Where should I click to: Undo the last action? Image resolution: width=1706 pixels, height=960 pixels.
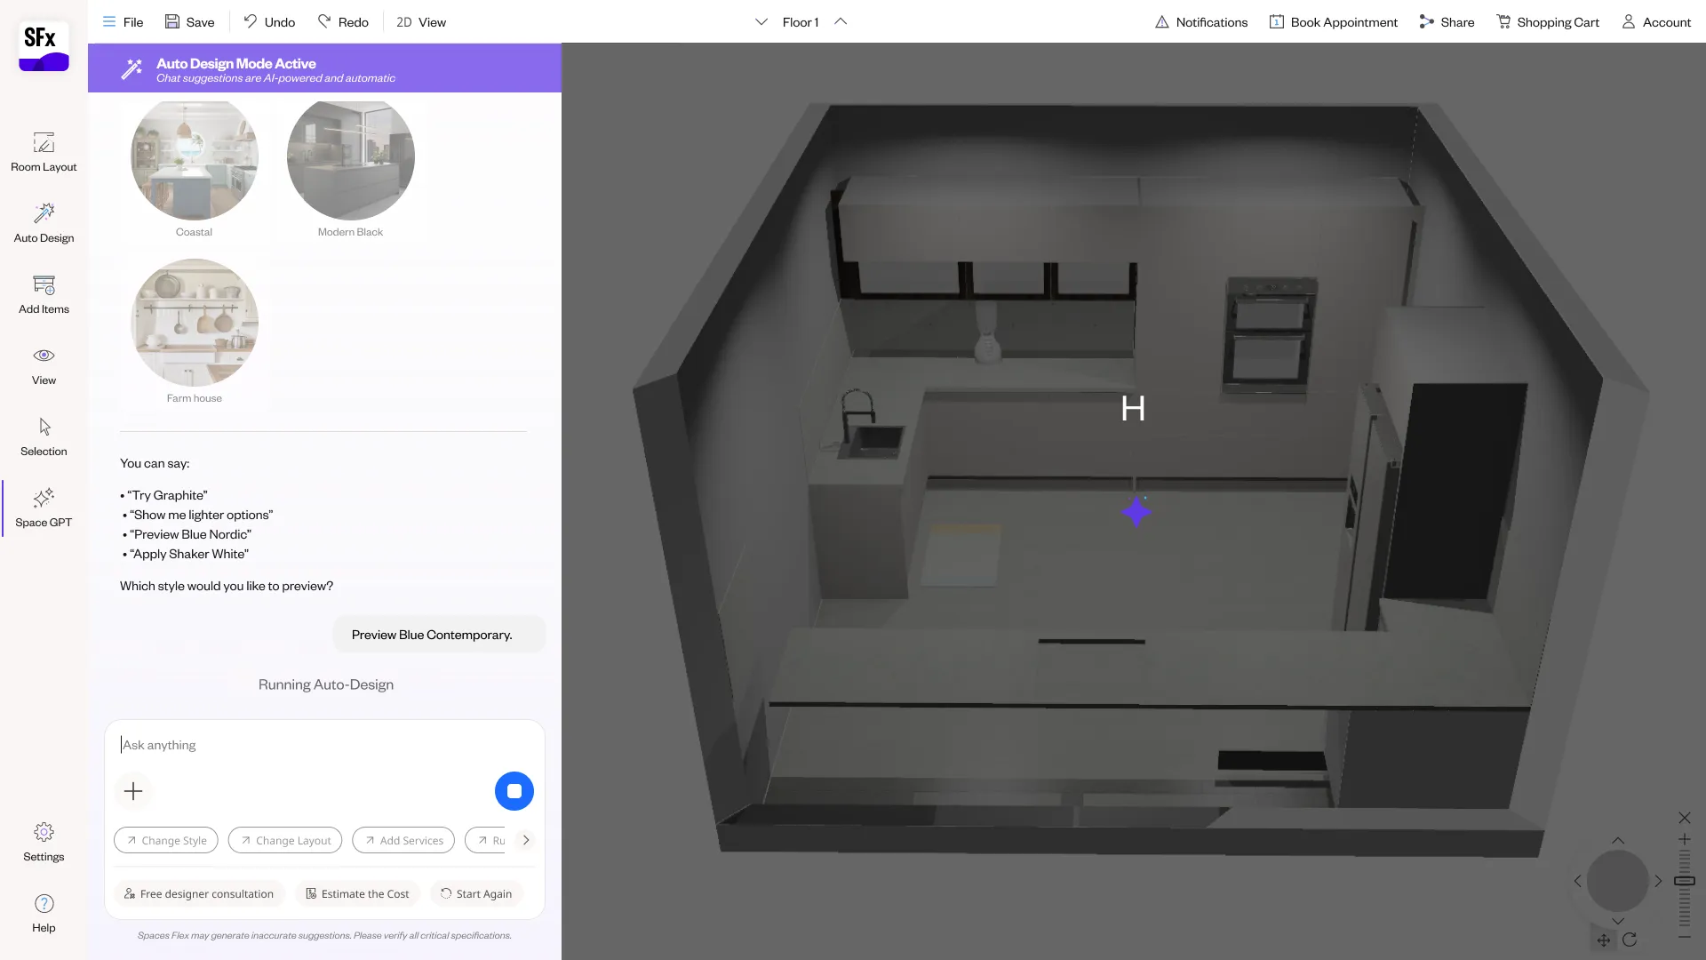269,21
